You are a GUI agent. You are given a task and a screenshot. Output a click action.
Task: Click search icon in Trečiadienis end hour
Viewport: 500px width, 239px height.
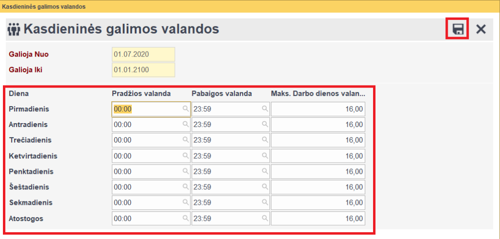pos(265,140)
